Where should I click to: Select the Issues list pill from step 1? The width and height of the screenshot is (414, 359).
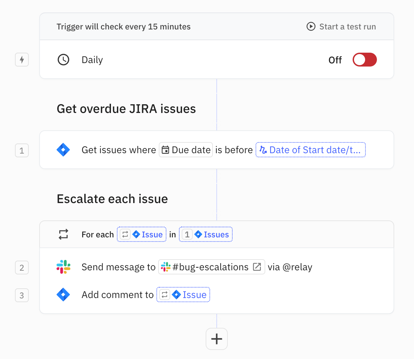point(206,234)
